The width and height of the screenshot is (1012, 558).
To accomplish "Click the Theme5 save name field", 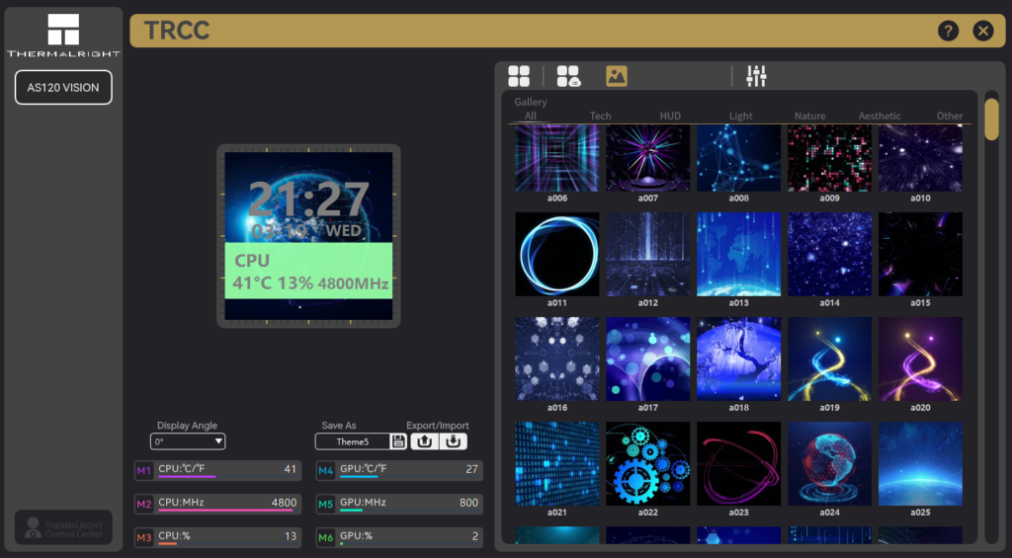I will point(352,441).
